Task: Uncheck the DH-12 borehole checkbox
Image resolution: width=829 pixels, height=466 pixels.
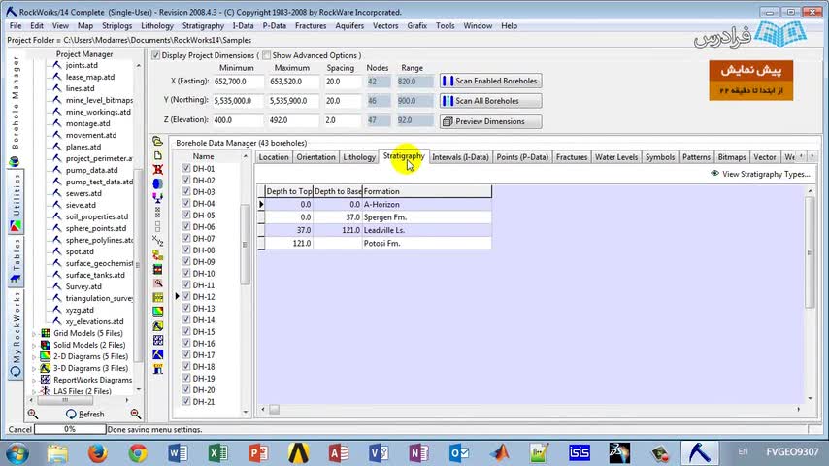Action: [x=186, y=296]
